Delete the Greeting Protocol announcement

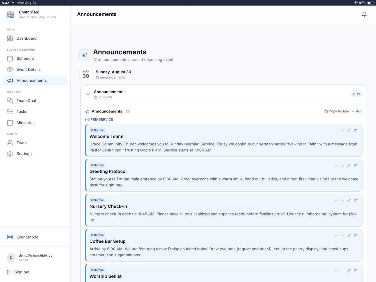tap(356, 166)
